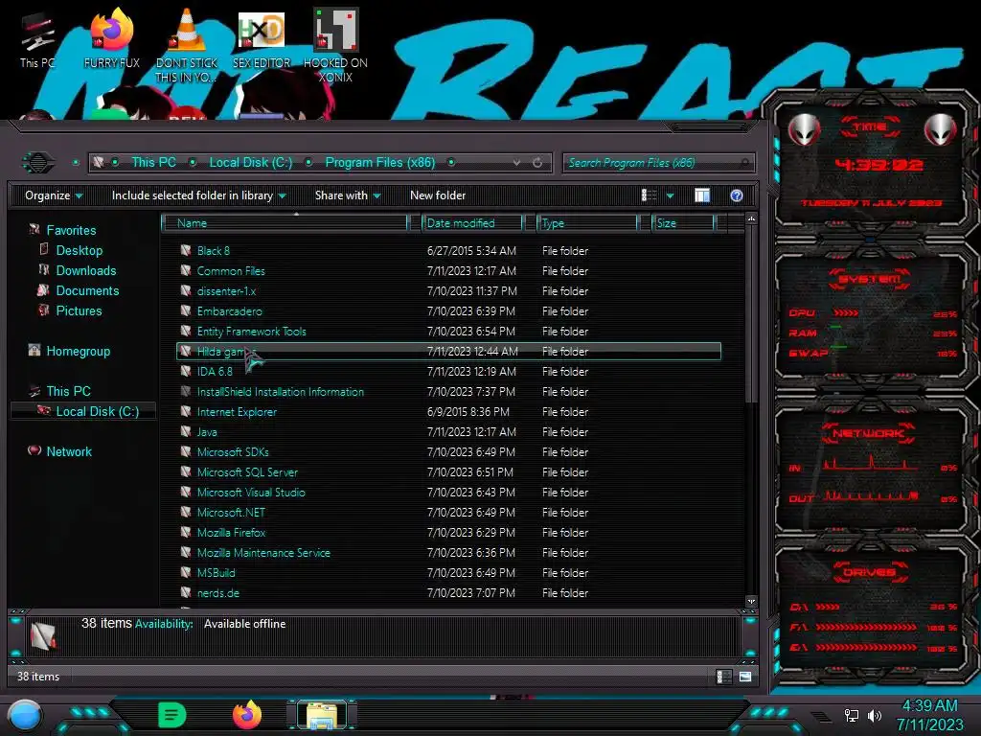Select This PC in the navigation pane
This screenshot has height=736, width=981.
(68, 391)
